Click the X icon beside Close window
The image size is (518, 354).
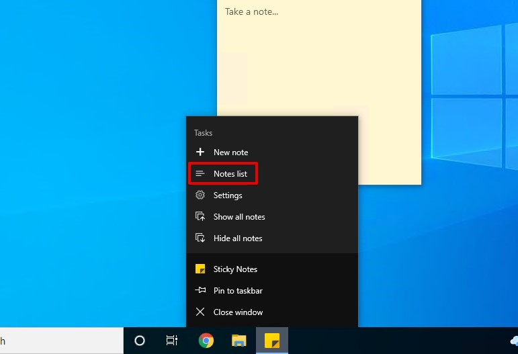[200, 312]
